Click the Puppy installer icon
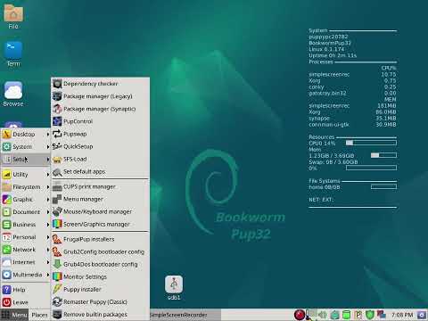This screenshot has width=428, height=321. pyautogui.click(x=57, y=289)
